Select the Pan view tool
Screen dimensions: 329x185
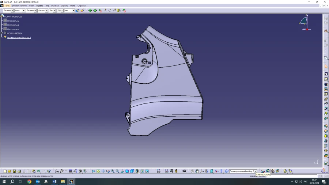103,171
